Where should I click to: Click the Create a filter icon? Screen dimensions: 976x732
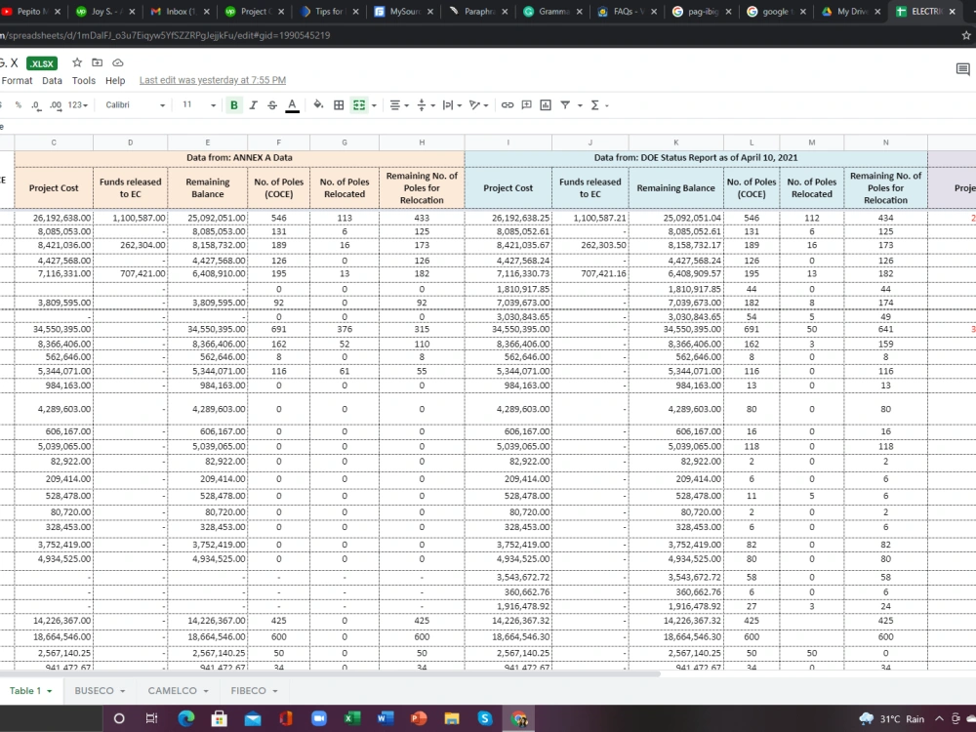tap(565, 105)
